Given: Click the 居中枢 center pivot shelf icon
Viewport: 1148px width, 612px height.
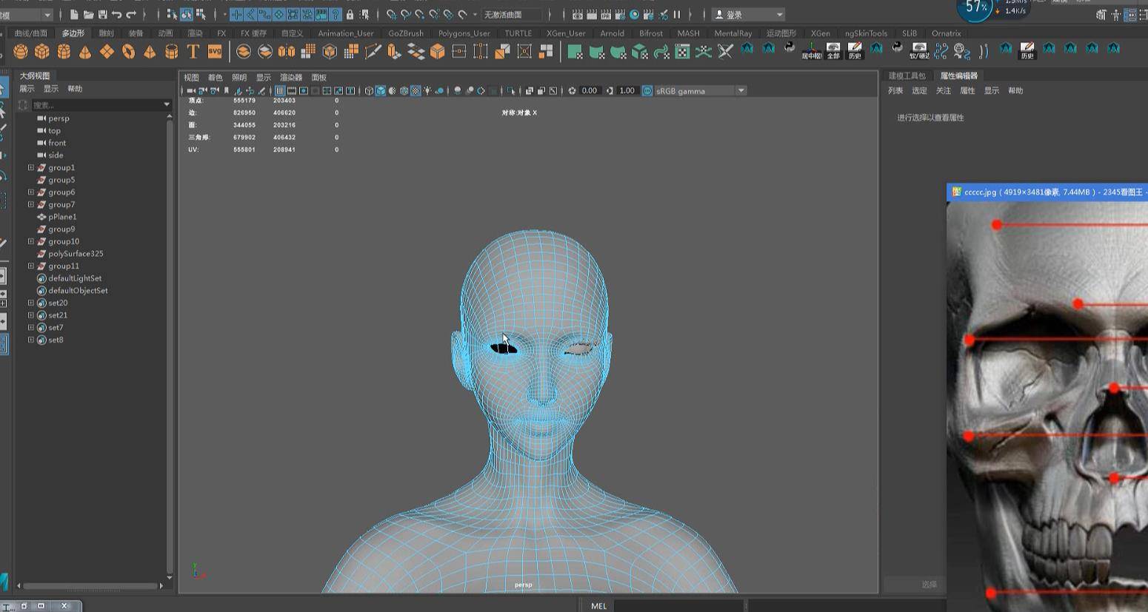Looking at the screenshot, I should (x=811, y=50).
